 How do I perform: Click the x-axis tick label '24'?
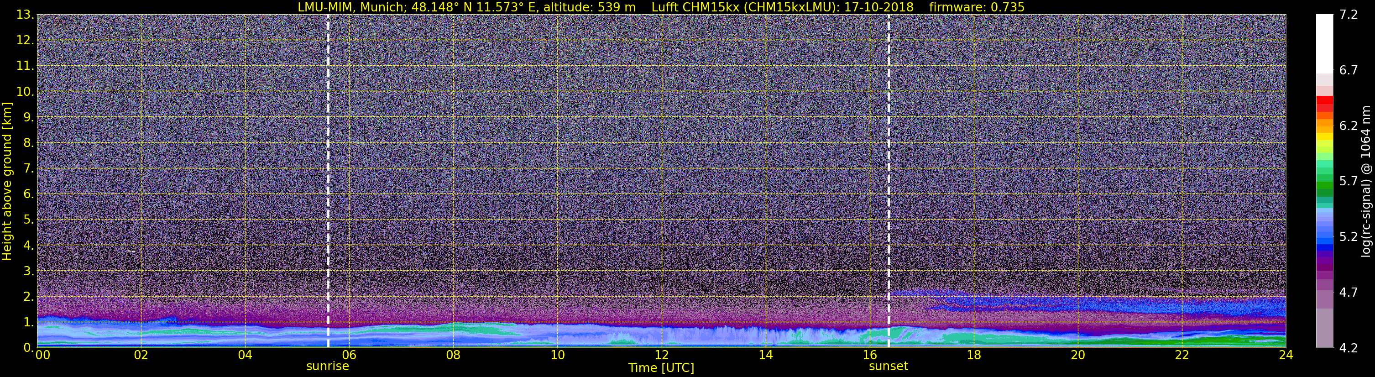(x=1286, y=355)
